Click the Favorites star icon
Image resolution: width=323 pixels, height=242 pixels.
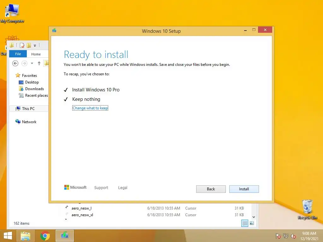(18, 75)
